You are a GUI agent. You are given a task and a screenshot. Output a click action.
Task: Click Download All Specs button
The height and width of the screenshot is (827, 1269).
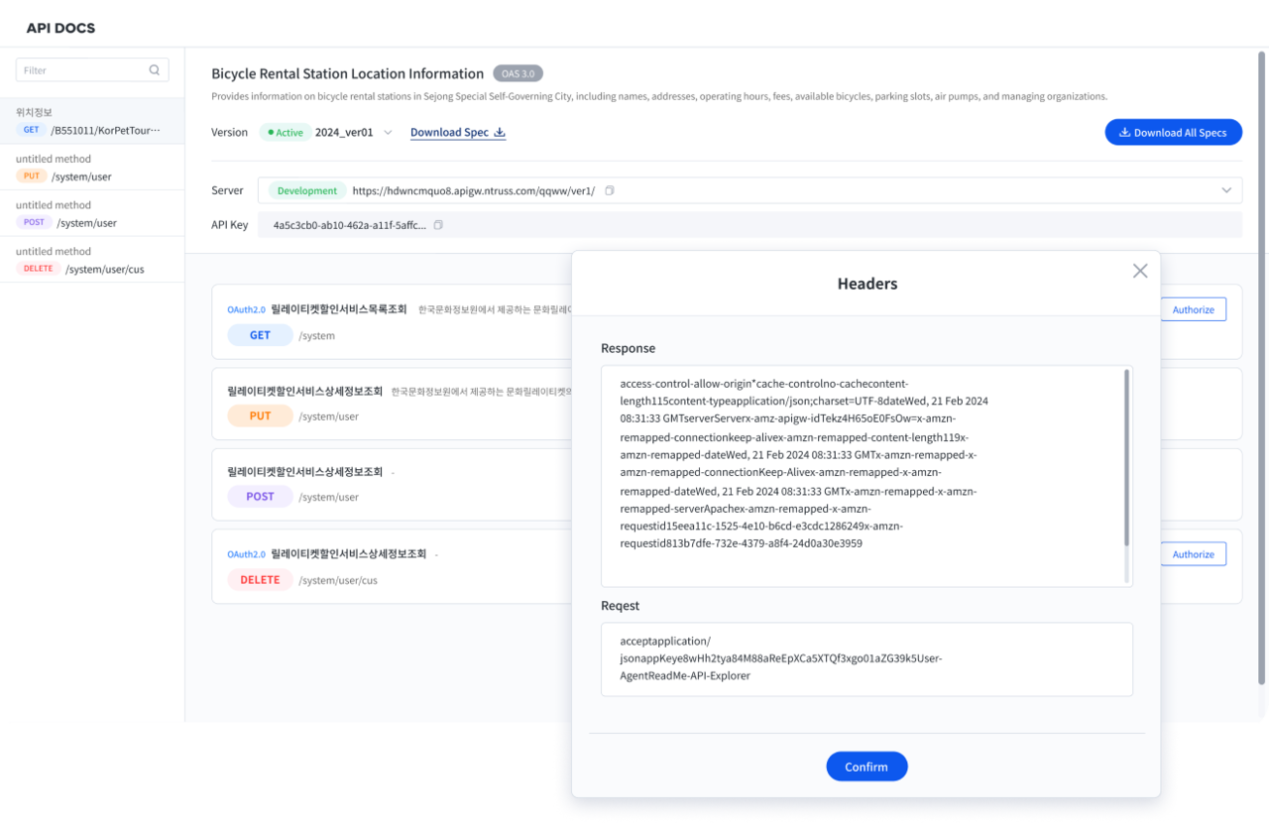pos(1173,132)
